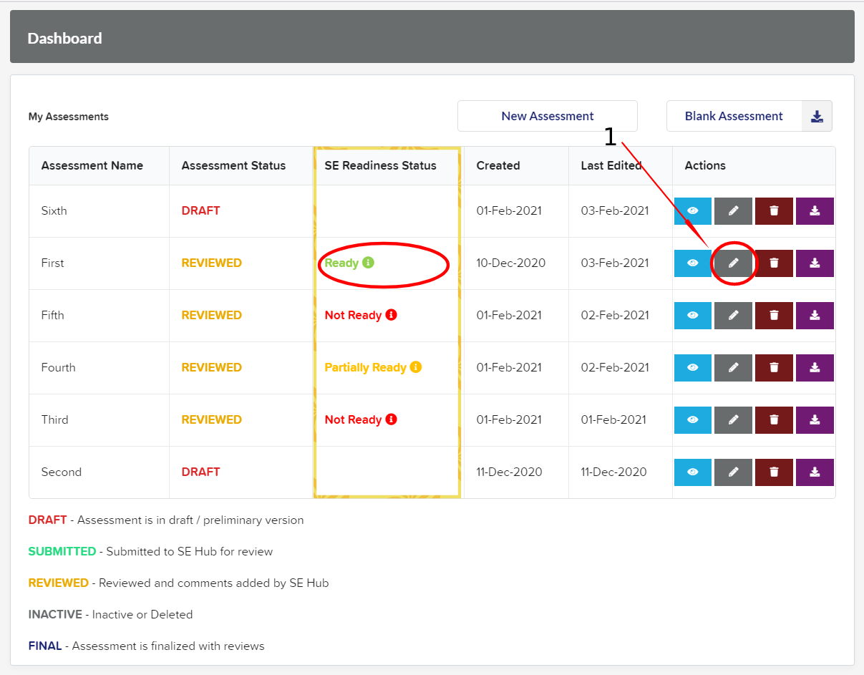Click the Assessment Name column header

(x=92, y=165)
